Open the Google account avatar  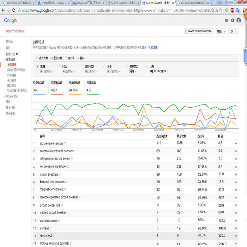239,20
